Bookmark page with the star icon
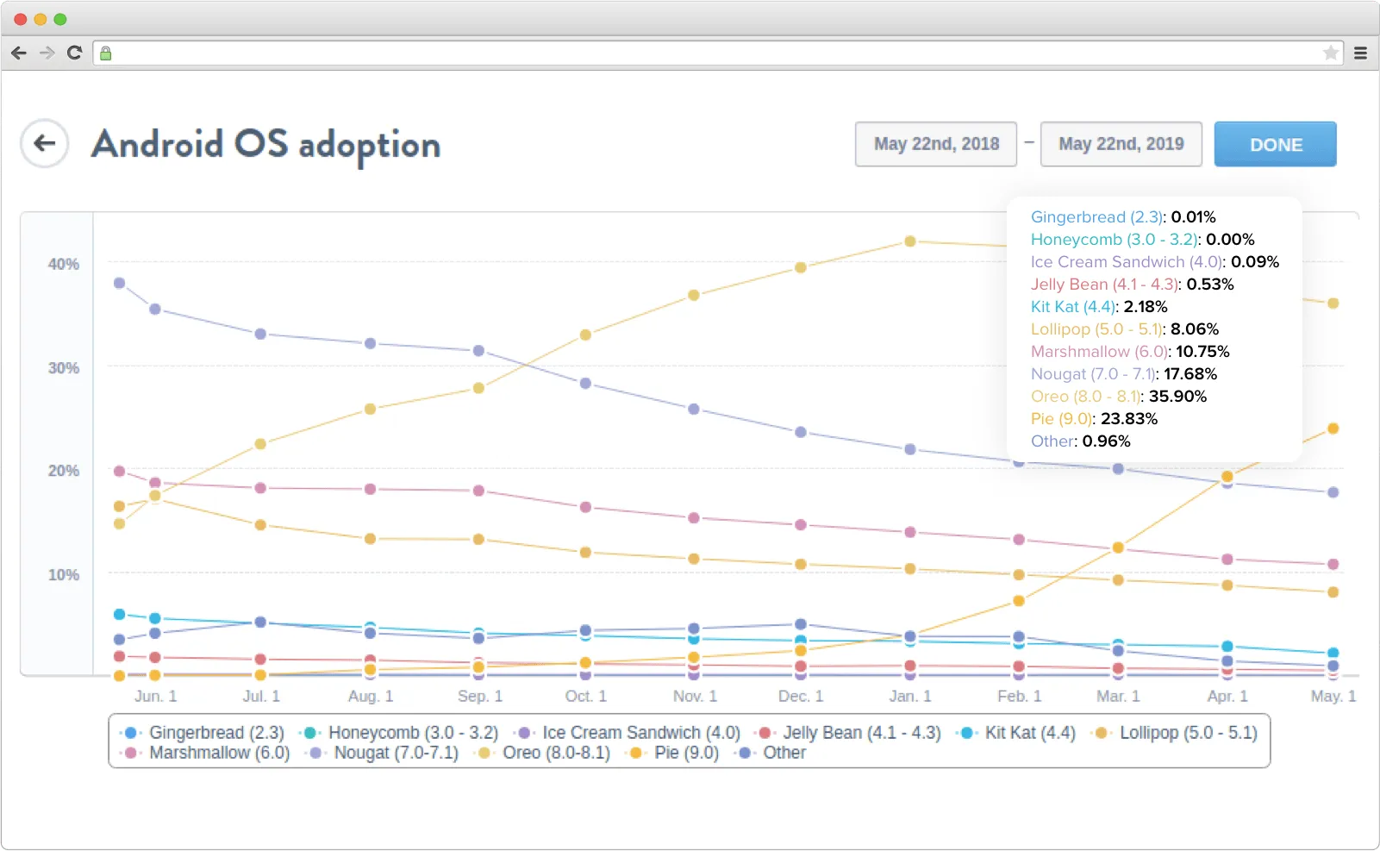This screenshot has width=1380, height=851. (1331, 53)
